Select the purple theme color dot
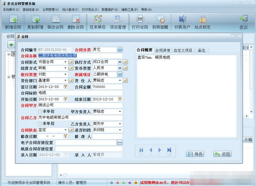The height and width of the screenshot is (186, 256). 130,183
